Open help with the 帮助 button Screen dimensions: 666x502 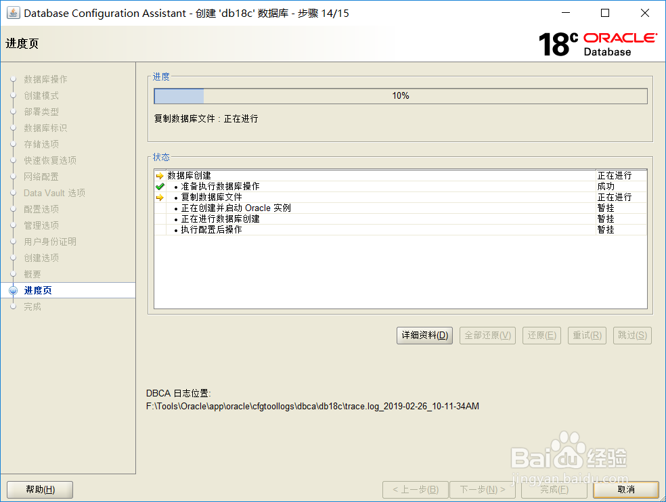click(39, 489)
